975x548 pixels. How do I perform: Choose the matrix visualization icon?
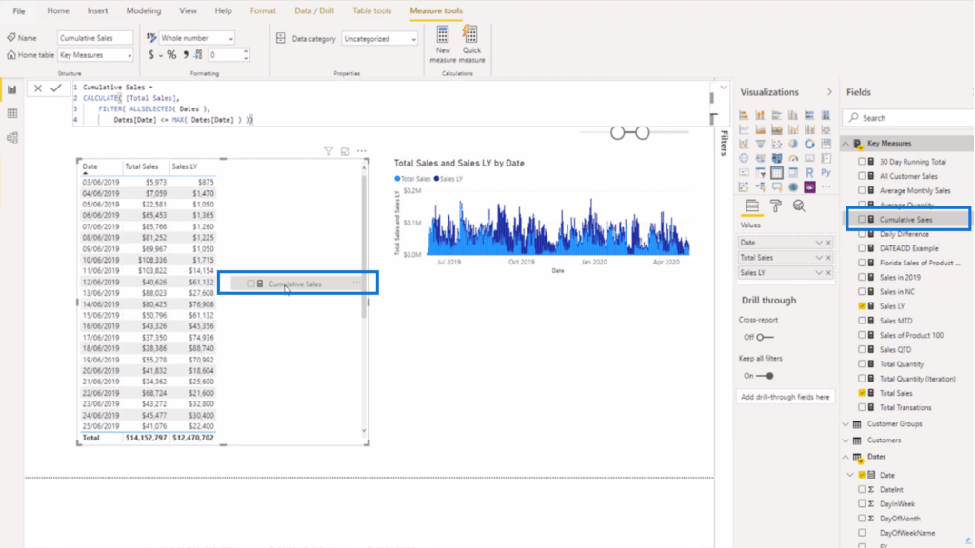point(793,172)
